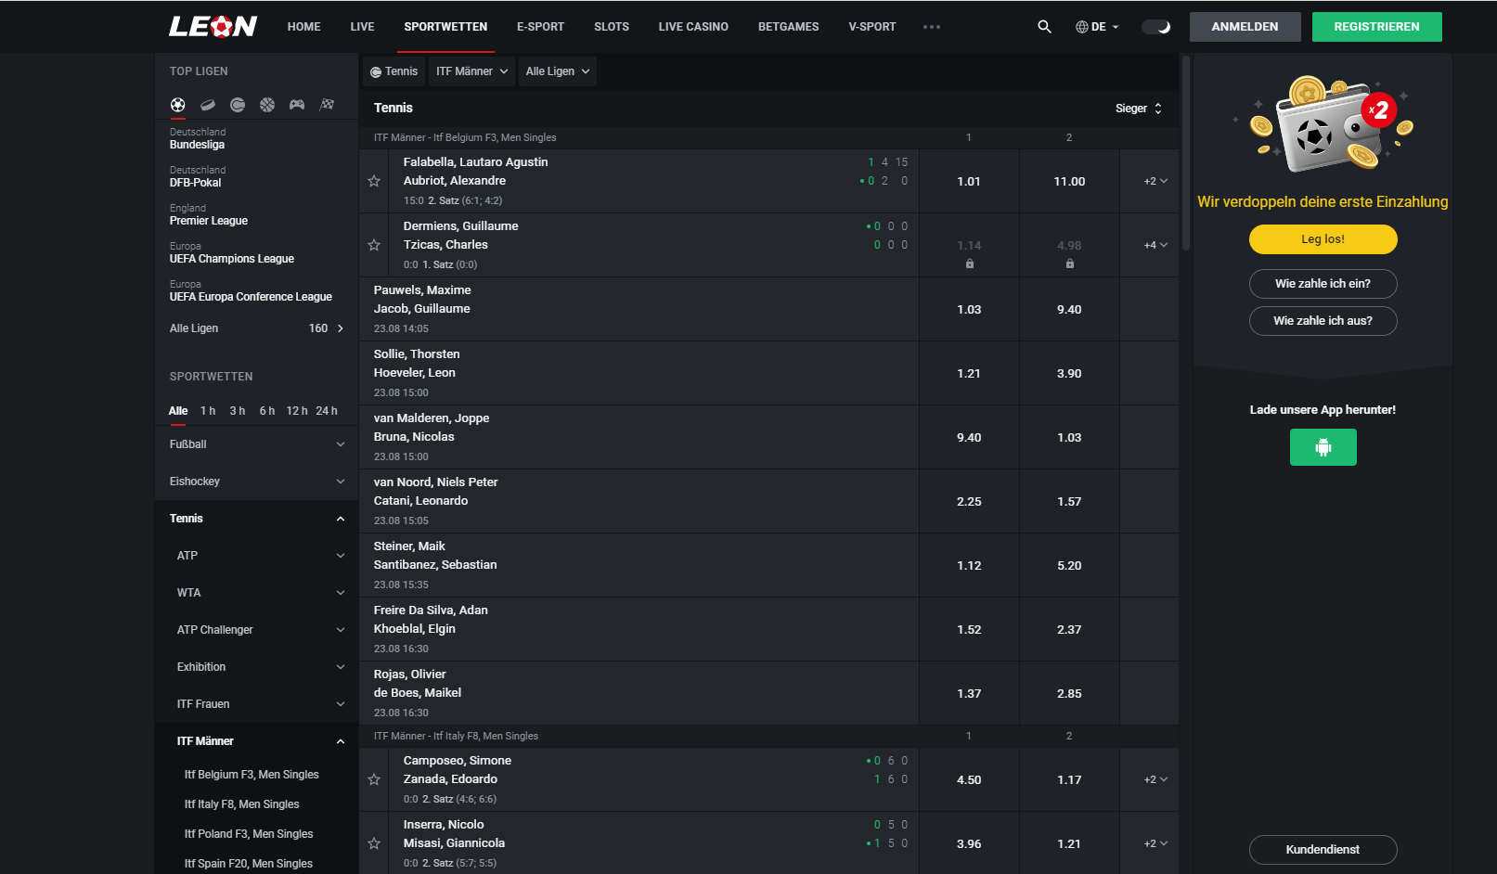
Task: Open the DE language selector
Action: click(x=1097, y=27)
